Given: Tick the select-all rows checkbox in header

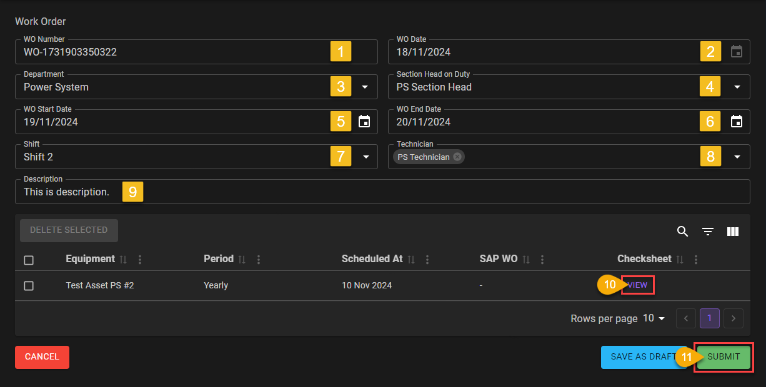Looking at the screenshot, I should (x=28, y=260).
